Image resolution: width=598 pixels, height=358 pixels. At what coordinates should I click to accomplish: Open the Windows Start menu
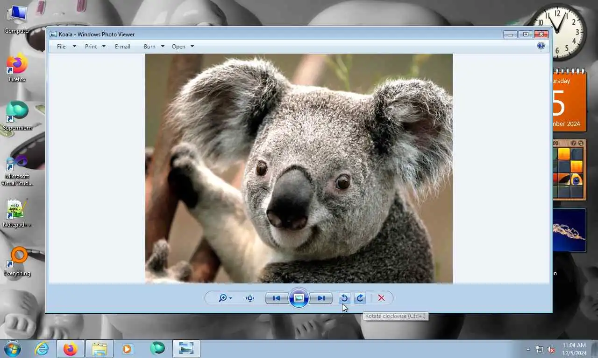[x=13, y=349]
